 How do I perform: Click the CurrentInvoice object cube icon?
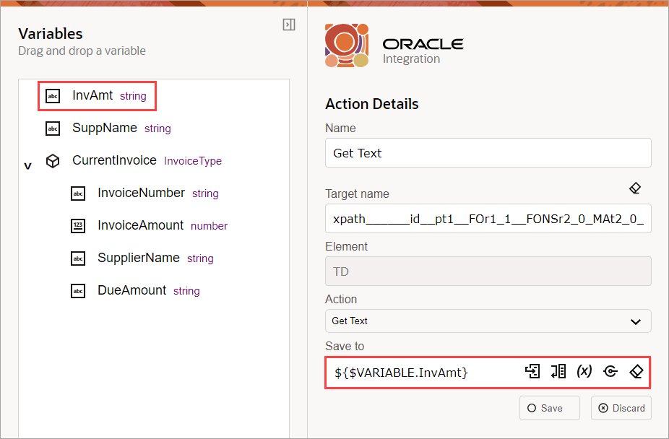pos(53,161)
